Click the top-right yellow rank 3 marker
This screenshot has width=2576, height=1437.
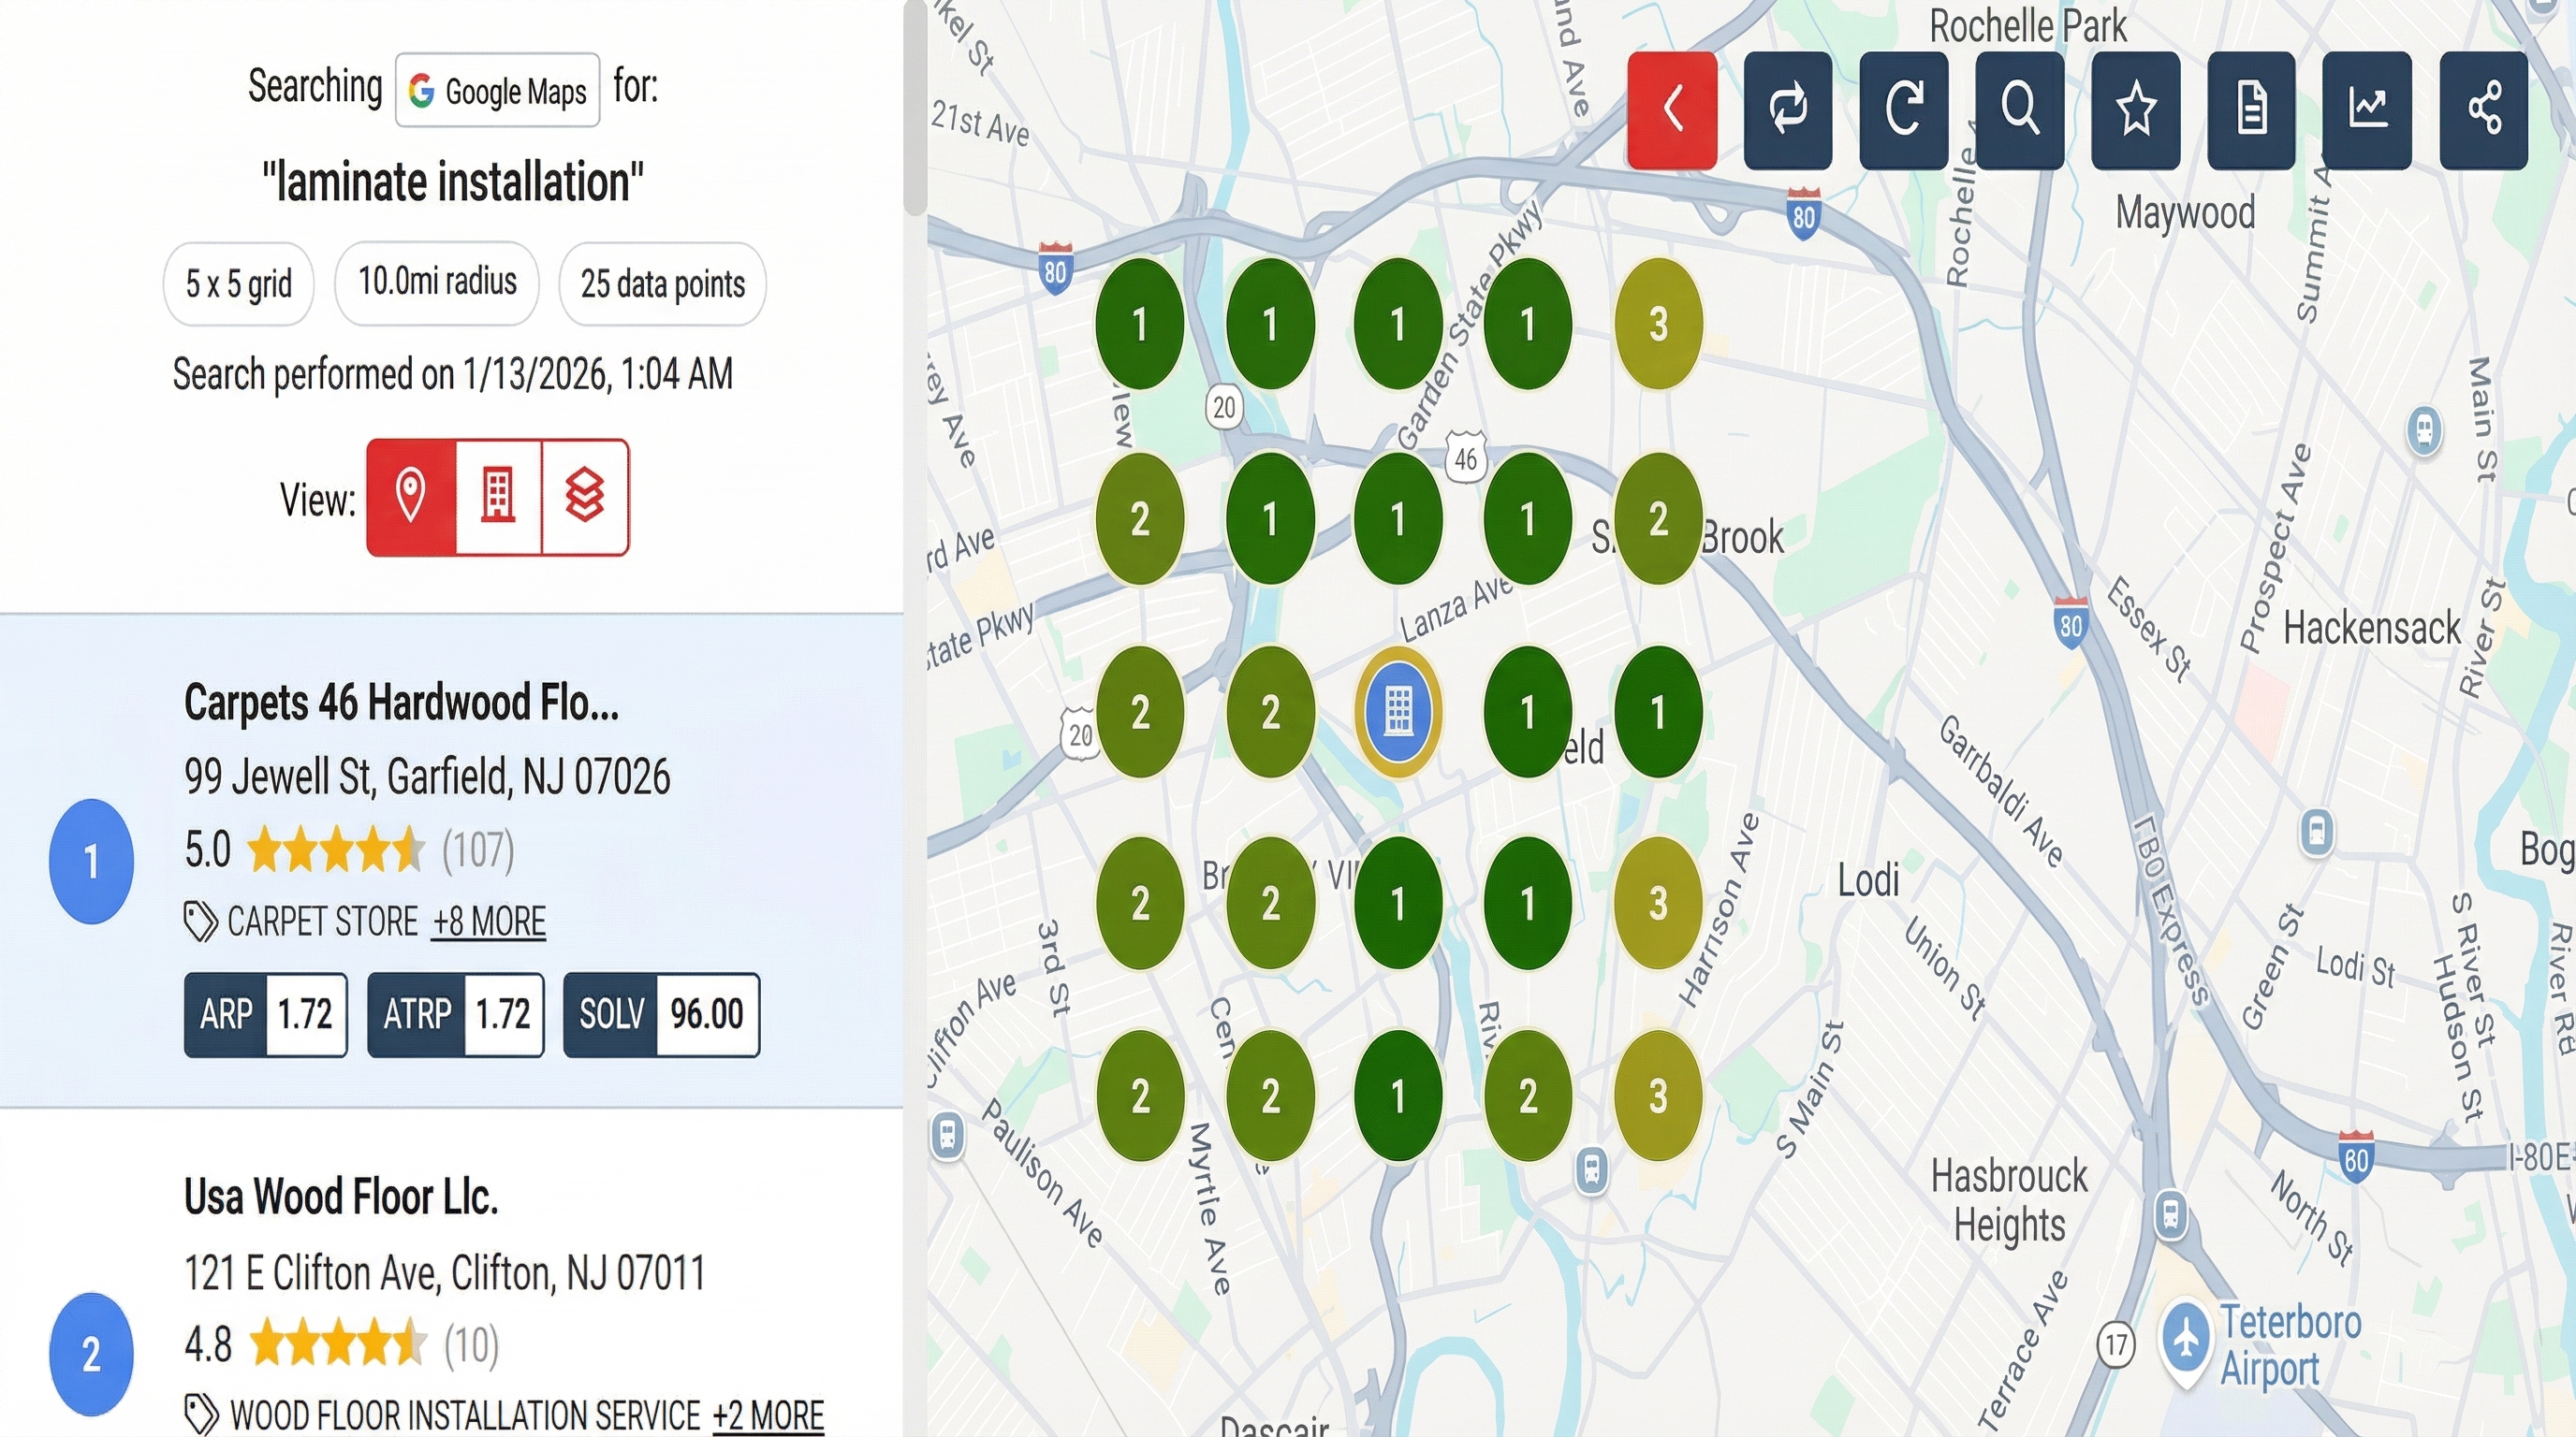1658,324
